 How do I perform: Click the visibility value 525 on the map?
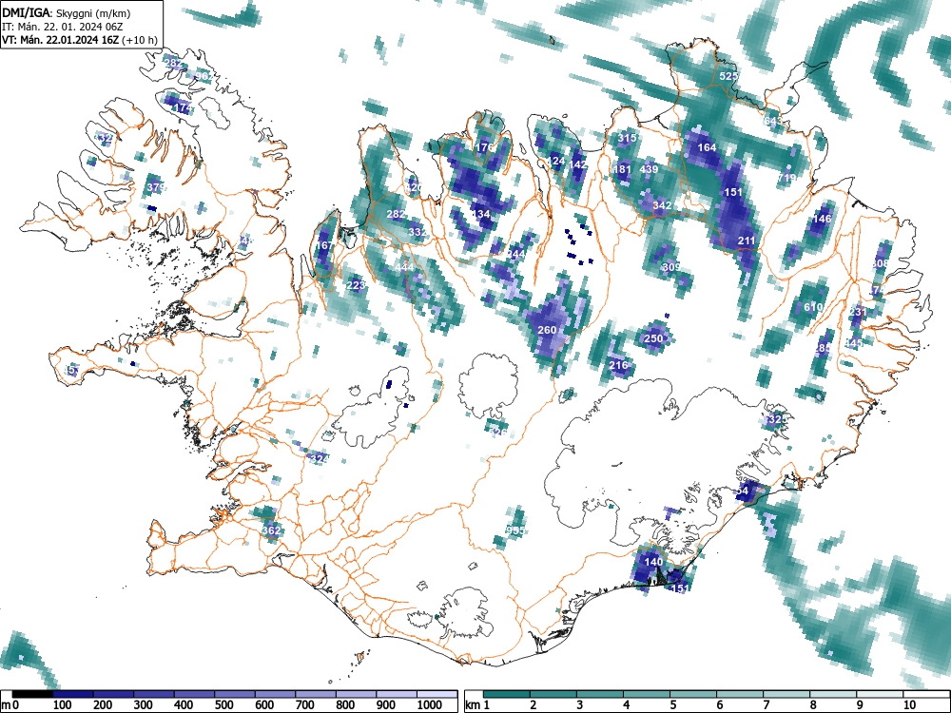(x=729, y=76)
